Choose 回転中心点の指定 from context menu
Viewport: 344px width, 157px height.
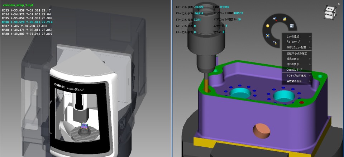(x=297, y=54)
